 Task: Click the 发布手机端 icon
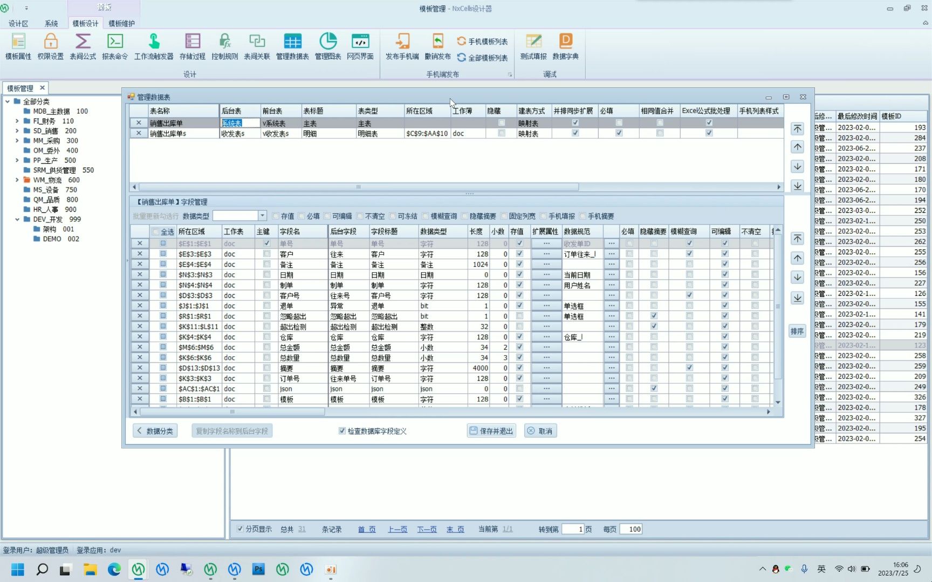[x=402, y=46]
